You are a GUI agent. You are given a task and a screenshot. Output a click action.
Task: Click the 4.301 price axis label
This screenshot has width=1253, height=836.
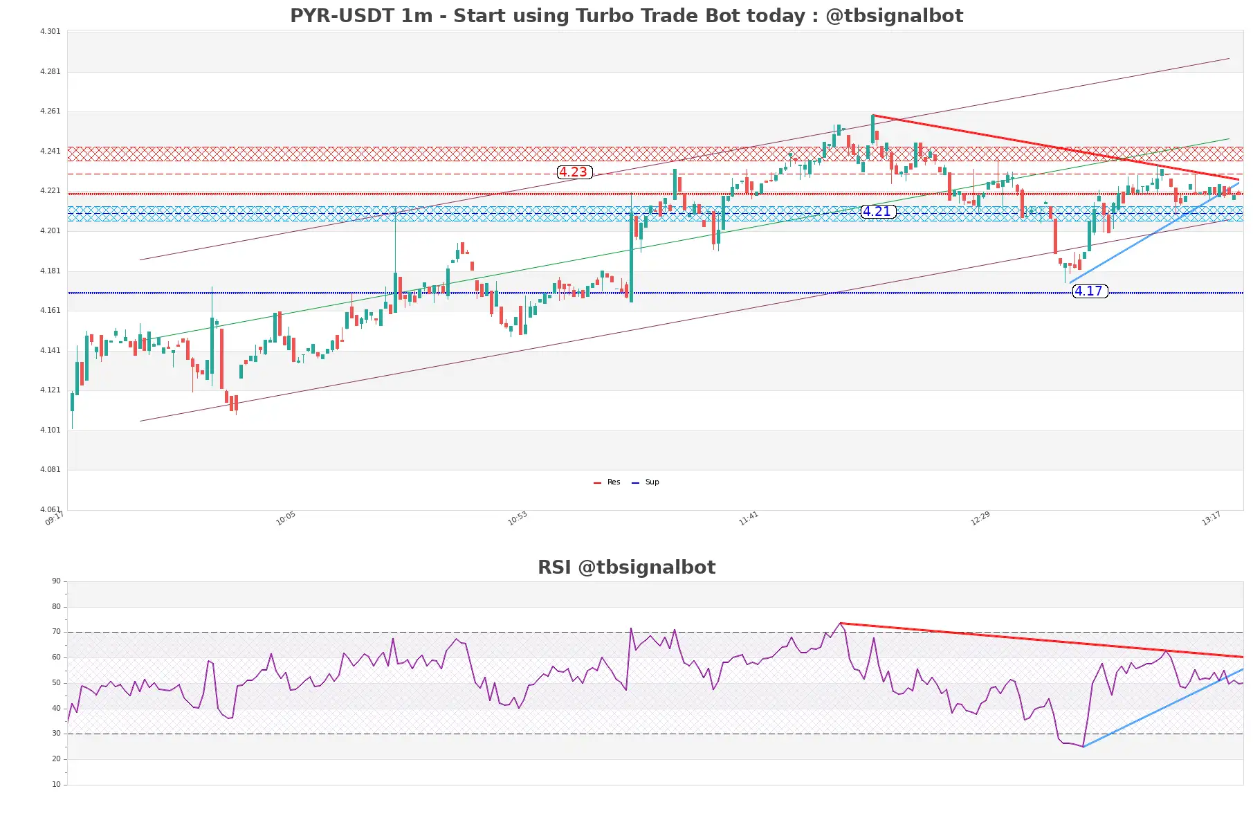coord(50,31)
